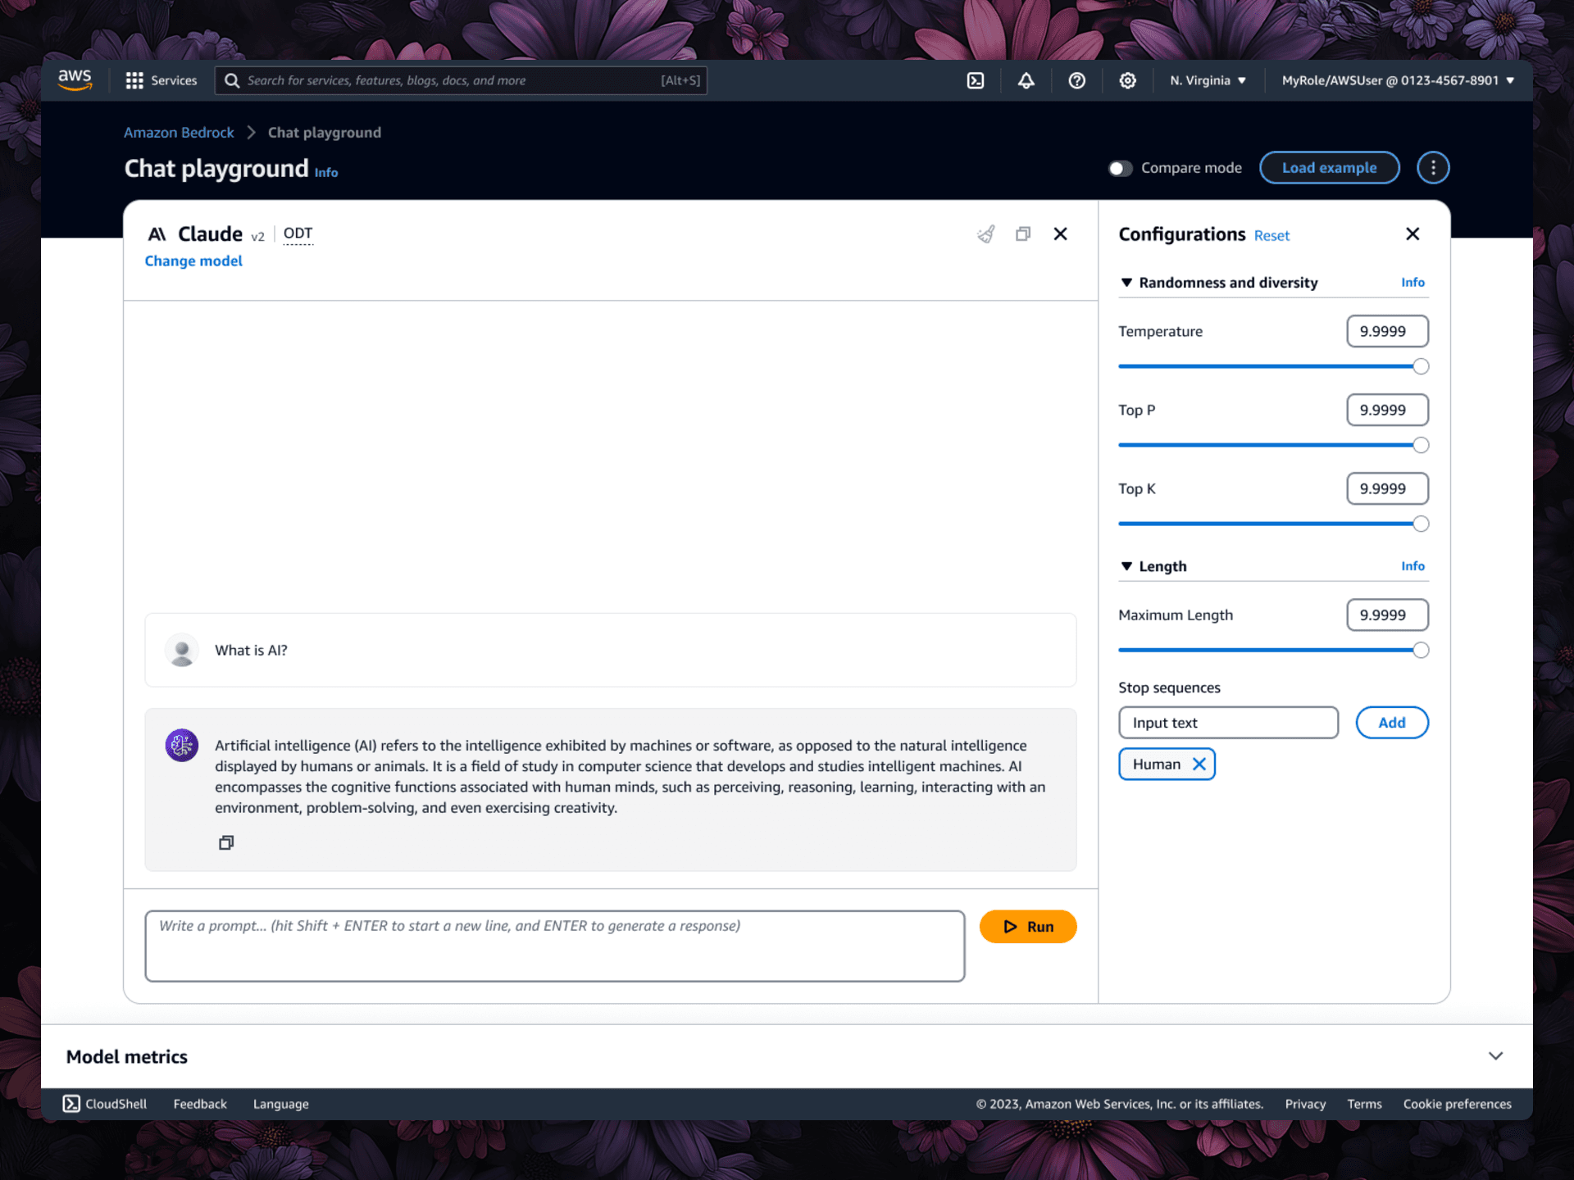Image resolution: width=1574 pixels, height=1180 pixels.
Task: Click the 'What is AI?' message
Action: [x=610, y=650]
